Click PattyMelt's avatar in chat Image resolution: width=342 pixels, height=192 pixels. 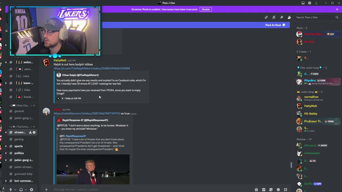tap(46, 63)
